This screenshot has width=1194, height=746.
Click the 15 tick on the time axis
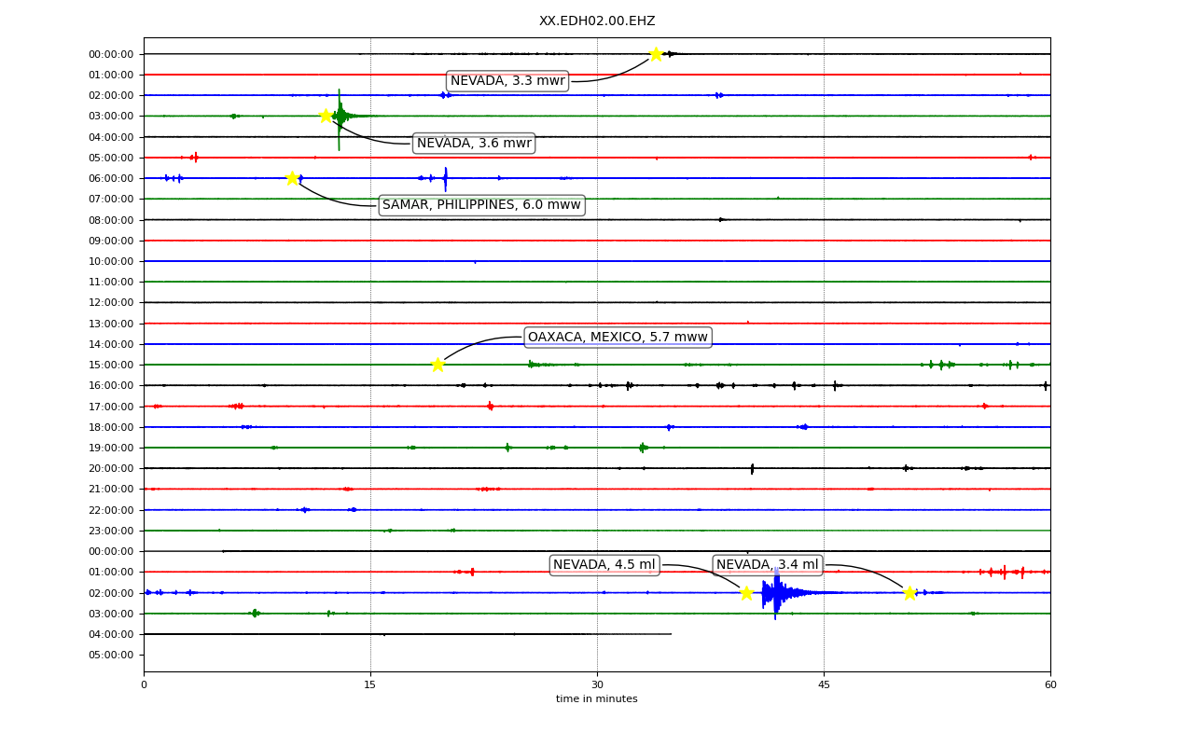[x=370, y=685]
